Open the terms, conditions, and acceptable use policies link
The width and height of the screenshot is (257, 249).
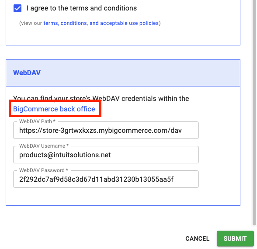click(x=101, y=23)
